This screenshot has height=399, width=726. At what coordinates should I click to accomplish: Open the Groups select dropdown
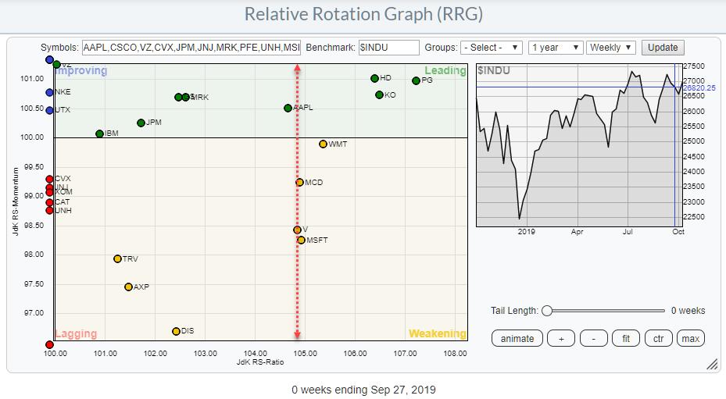coord(492,48)
